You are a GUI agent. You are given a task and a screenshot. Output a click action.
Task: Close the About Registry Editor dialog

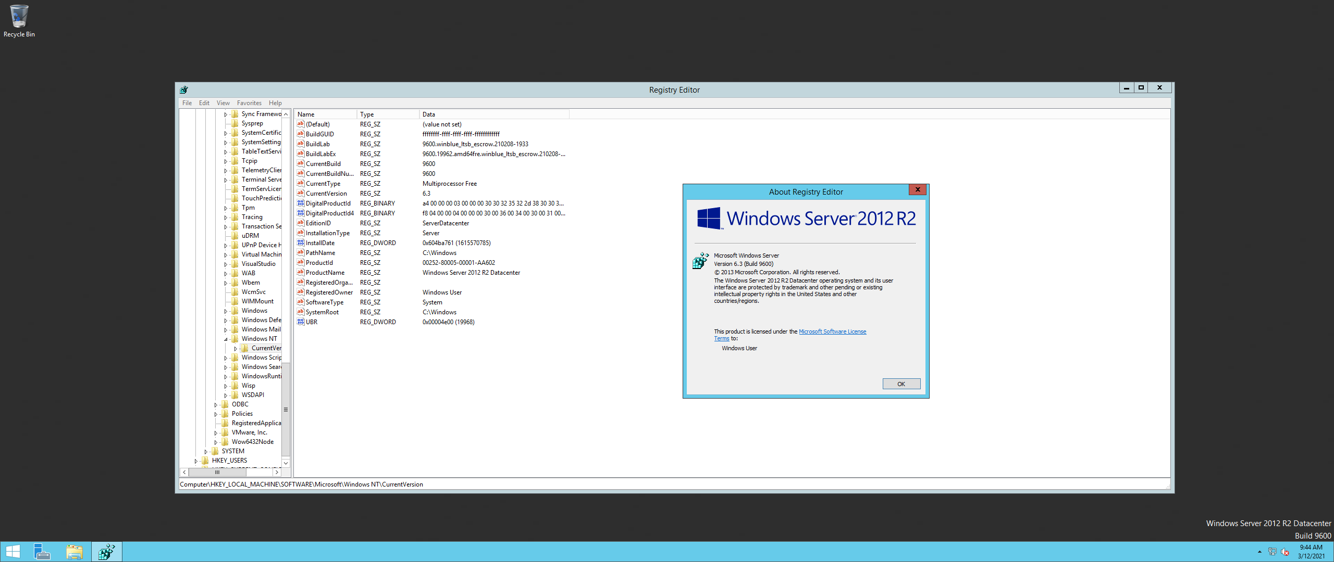tap(918, 190)
